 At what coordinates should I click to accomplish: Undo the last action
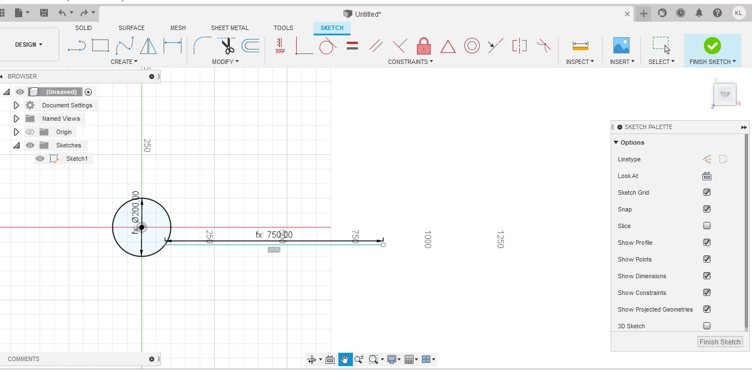click(62, 13)
